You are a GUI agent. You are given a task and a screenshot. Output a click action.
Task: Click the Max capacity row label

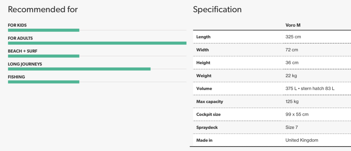(210, 101)
